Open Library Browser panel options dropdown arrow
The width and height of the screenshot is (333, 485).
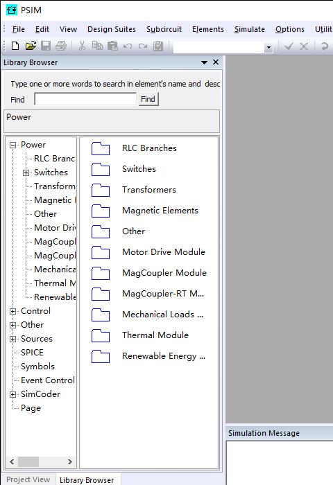204,62
